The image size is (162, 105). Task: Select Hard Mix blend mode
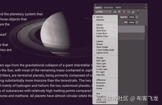105,75
